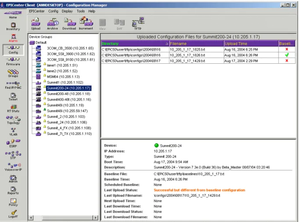Viewport: 300px width, 222px height.
Task: Click the Upload toolbar button
Action: [36, 24]
